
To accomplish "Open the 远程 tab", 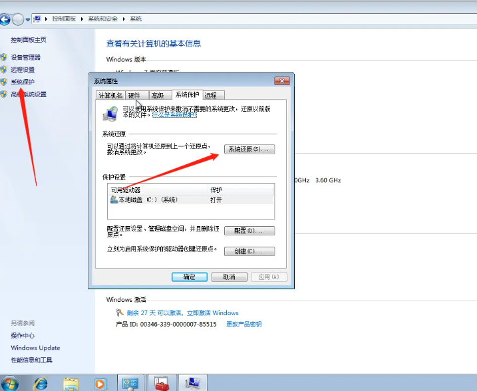I will (x=210, y=95).
